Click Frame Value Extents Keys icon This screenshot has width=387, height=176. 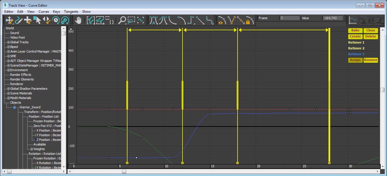coord(100,20)
